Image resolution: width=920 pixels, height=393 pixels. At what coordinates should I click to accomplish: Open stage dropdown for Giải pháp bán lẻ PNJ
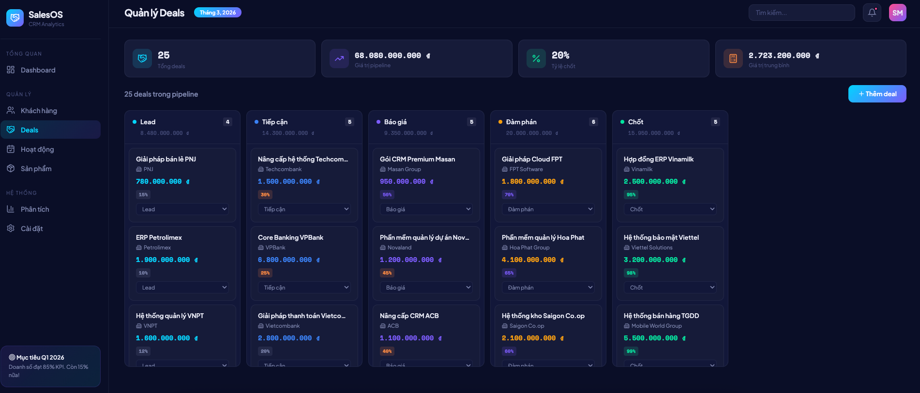pos(182,209)
